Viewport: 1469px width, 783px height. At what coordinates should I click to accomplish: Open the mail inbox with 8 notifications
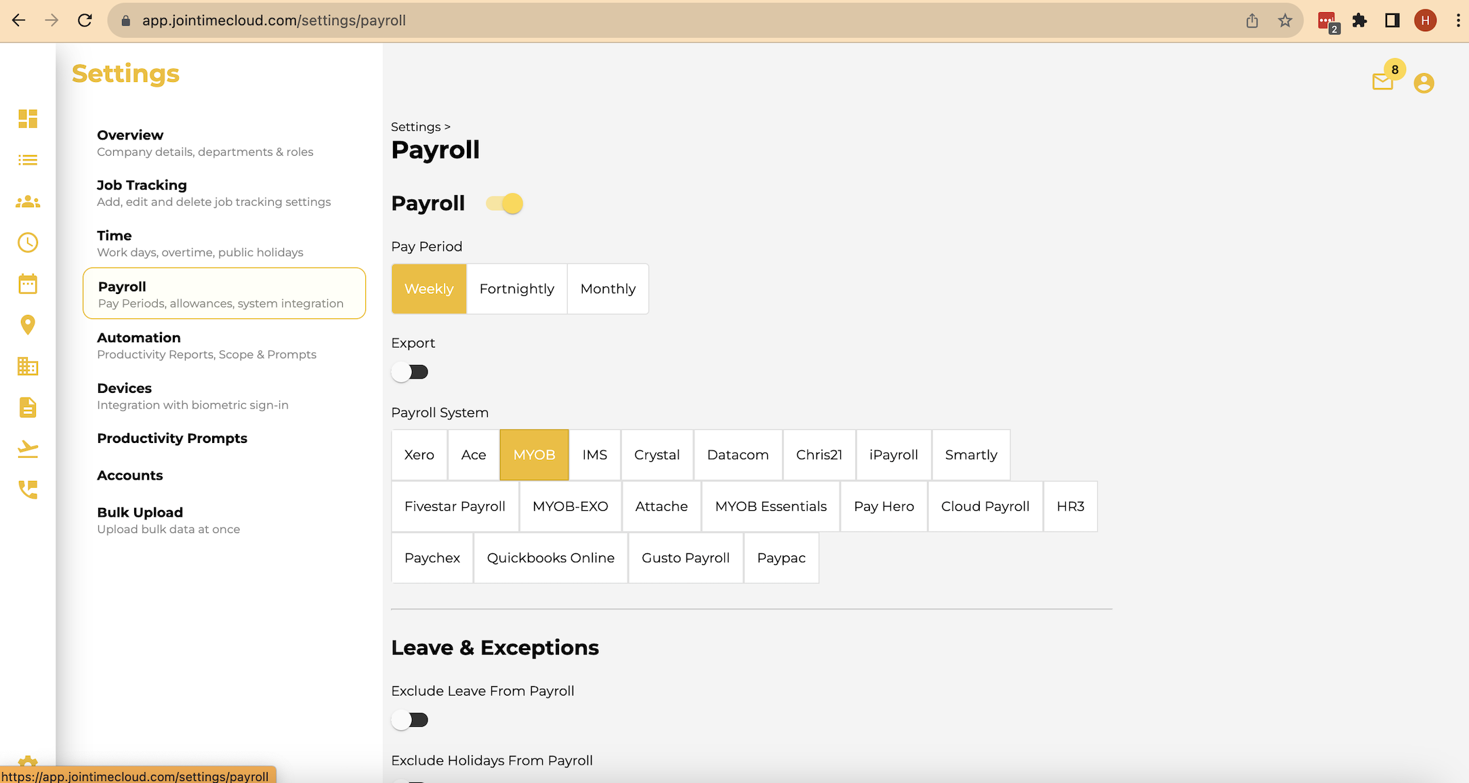(x=1382, y=82)
